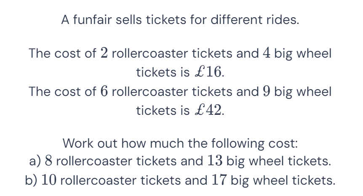Click the £42 price
363x196 pixels.
(208, 110)
